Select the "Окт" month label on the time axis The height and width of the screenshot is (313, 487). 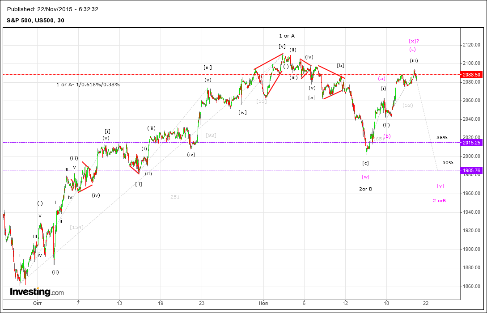37,303
